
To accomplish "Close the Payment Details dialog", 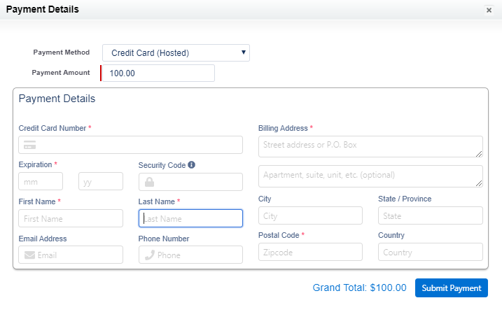I will pyautogui.click(x=488, y=10).
